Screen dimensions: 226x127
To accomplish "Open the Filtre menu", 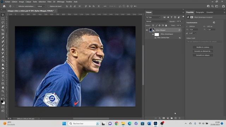I will pyautogui.click(x=49, y=2).
